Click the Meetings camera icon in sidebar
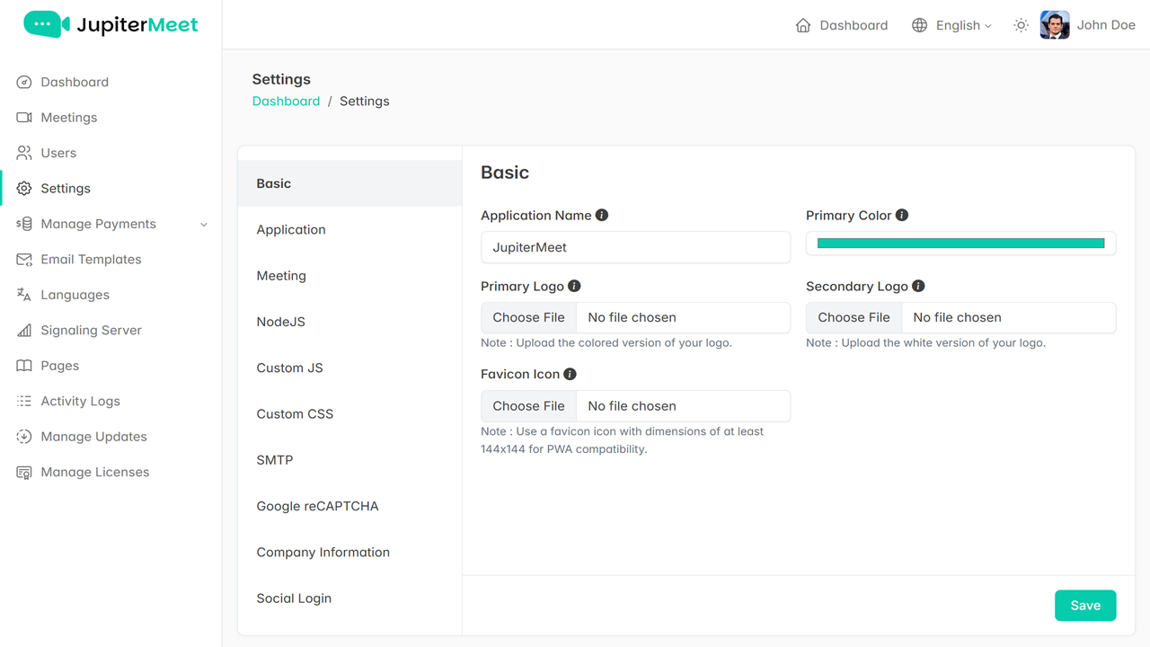The width and height of the screenshot is (1150, 647). (x=24, y=118)
